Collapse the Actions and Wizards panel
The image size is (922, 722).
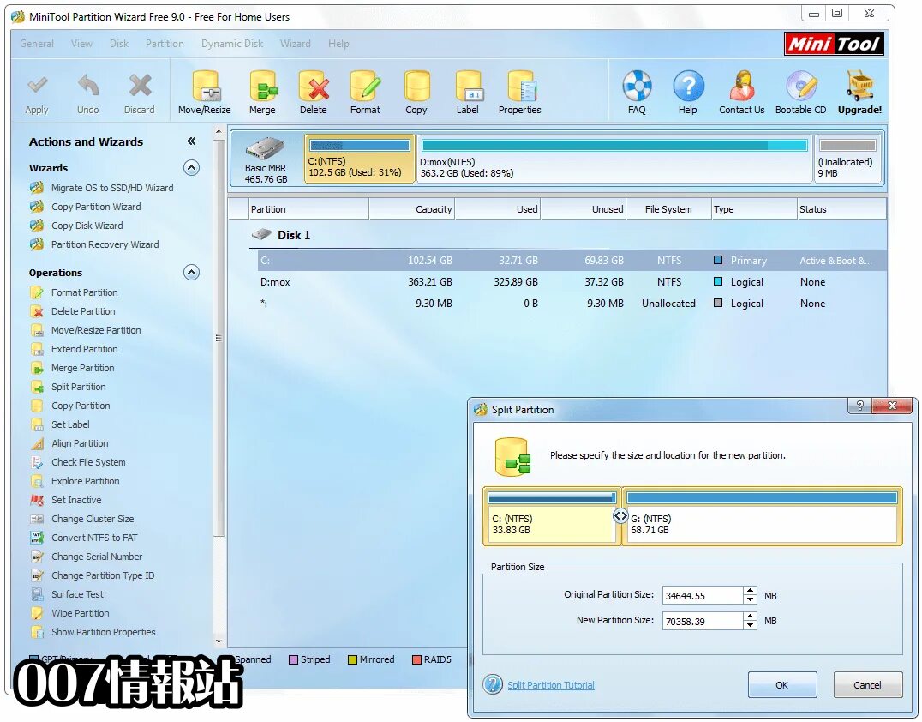pos(191,141)
